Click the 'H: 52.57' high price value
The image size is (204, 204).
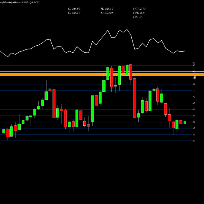pos(107,9)
